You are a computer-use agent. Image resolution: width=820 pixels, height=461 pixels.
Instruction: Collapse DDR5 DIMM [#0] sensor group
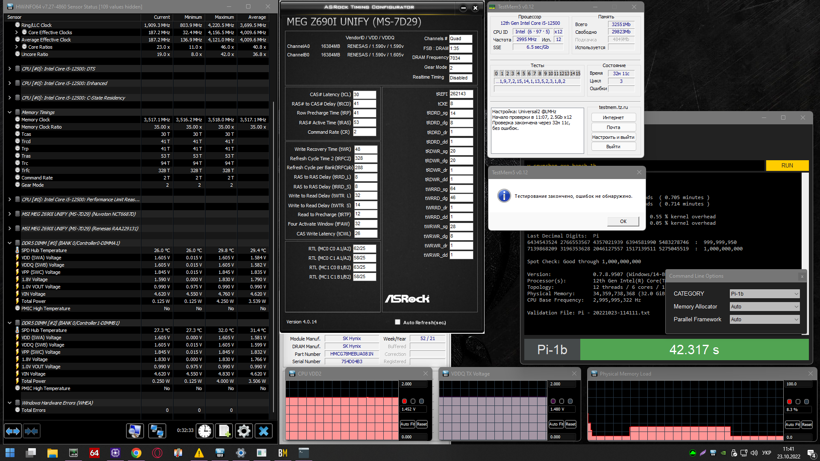[9, 243]
